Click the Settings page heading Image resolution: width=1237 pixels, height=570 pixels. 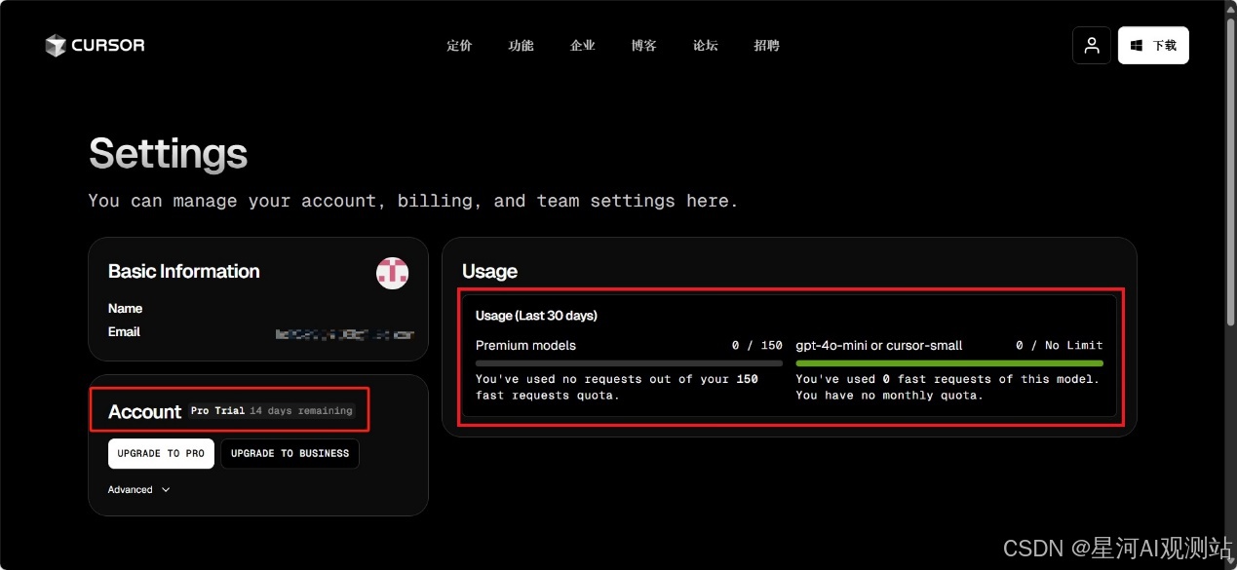[168, 153]
